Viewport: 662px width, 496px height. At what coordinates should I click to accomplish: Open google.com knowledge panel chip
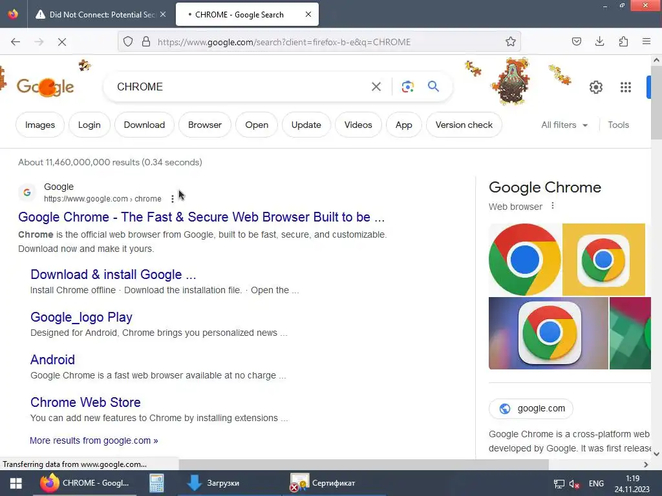click(x=531, y=408)
